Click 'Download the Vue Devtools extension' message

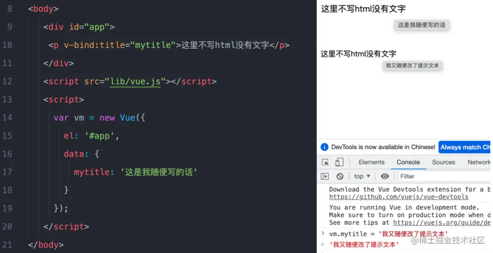pyautogui.click(x=409, y=189)
